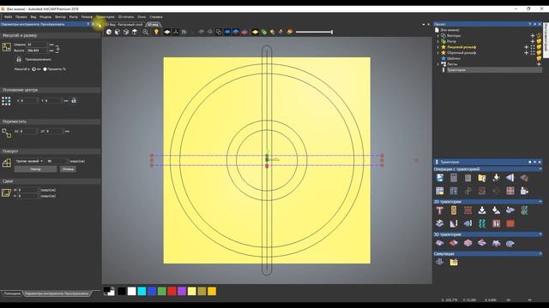The height and width of the screenshot is (308, 549).
Task: Open the Справка menu
Action: (x=156, y=17)
